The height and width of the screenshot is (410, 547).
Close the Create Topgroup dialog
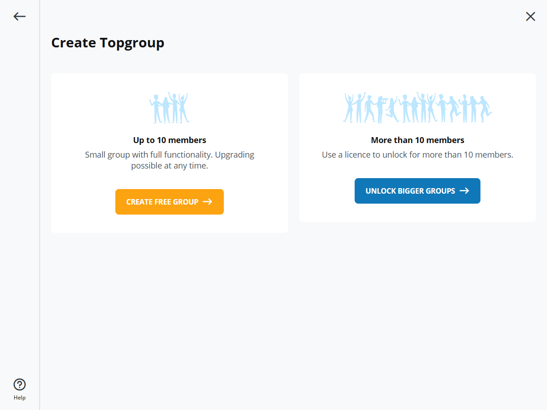point(531,16)
